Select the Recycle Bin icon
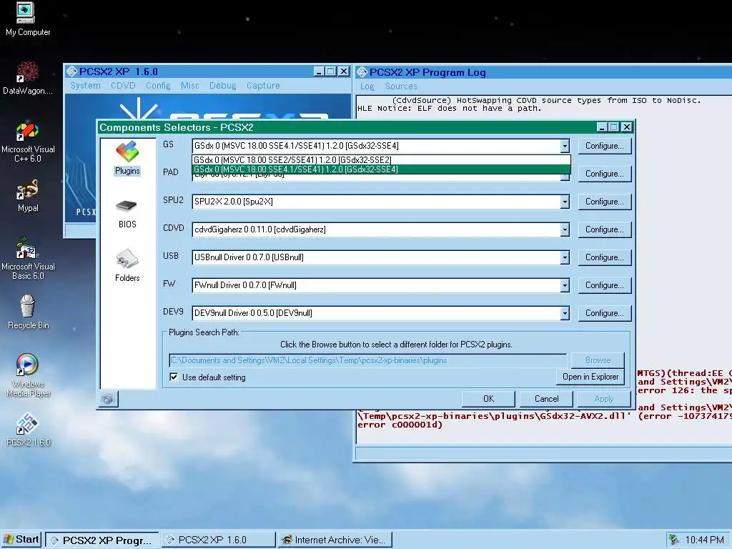This screenshot has height=549, width=732. coord(28,312)
